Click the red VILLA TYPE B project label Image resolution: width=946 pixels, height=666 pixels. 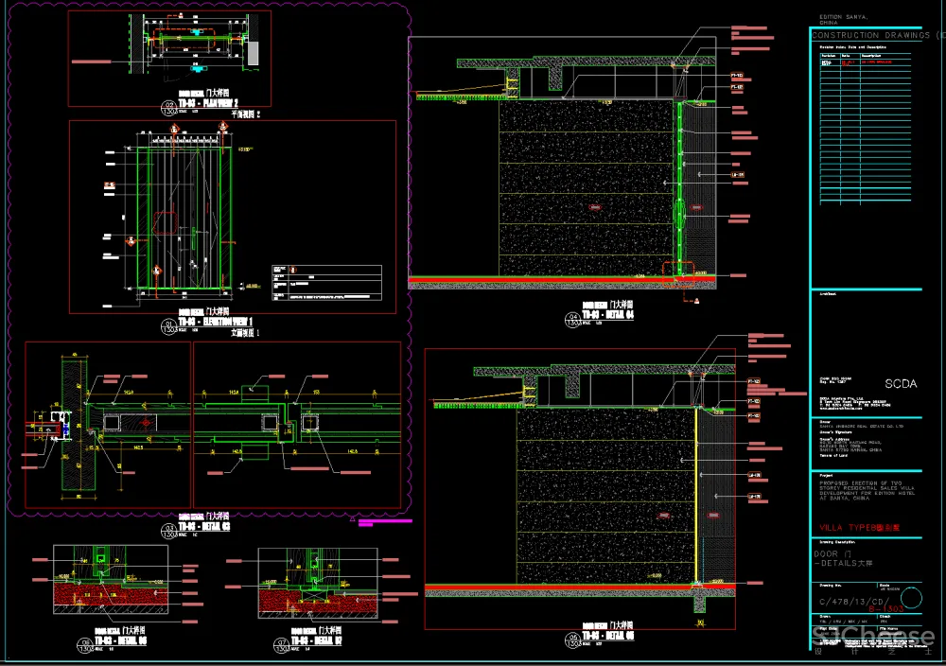click(x=860, y=528)
